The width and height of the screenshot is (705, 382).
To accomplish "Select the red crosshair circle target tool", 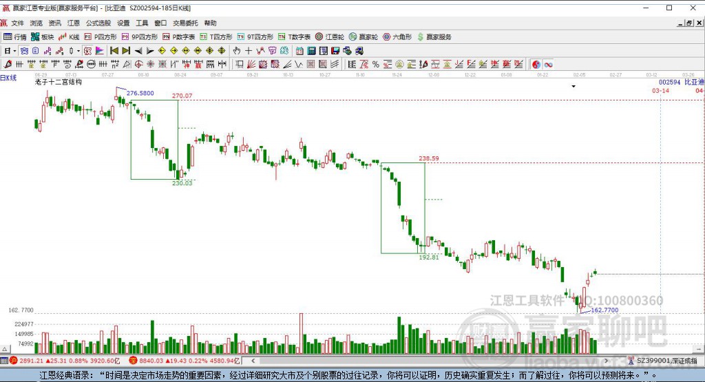I will point(139,64).
